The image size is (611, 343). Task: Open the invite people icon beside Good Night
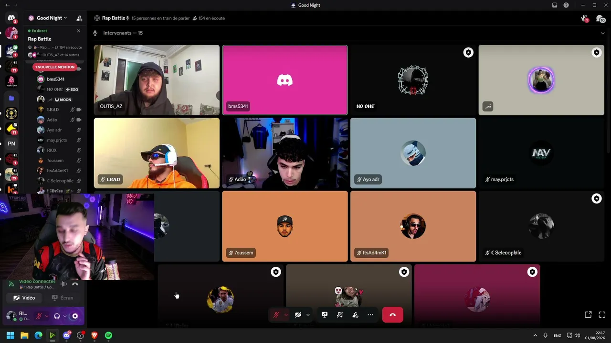79,18
